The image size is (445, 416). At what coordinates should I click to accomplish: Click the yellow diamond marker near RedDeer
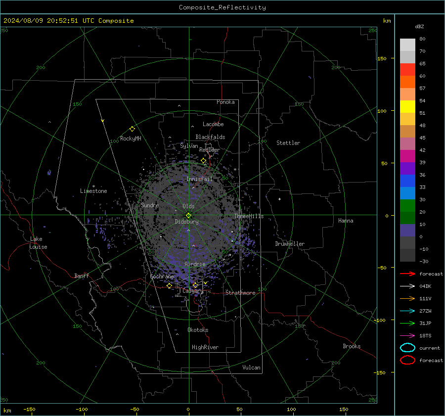pyautogui.click(x=203, y=161)
